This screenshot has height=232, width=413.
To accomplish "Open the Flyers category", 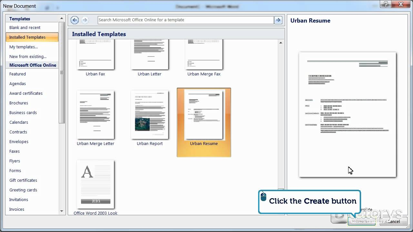I will [32, 161].
